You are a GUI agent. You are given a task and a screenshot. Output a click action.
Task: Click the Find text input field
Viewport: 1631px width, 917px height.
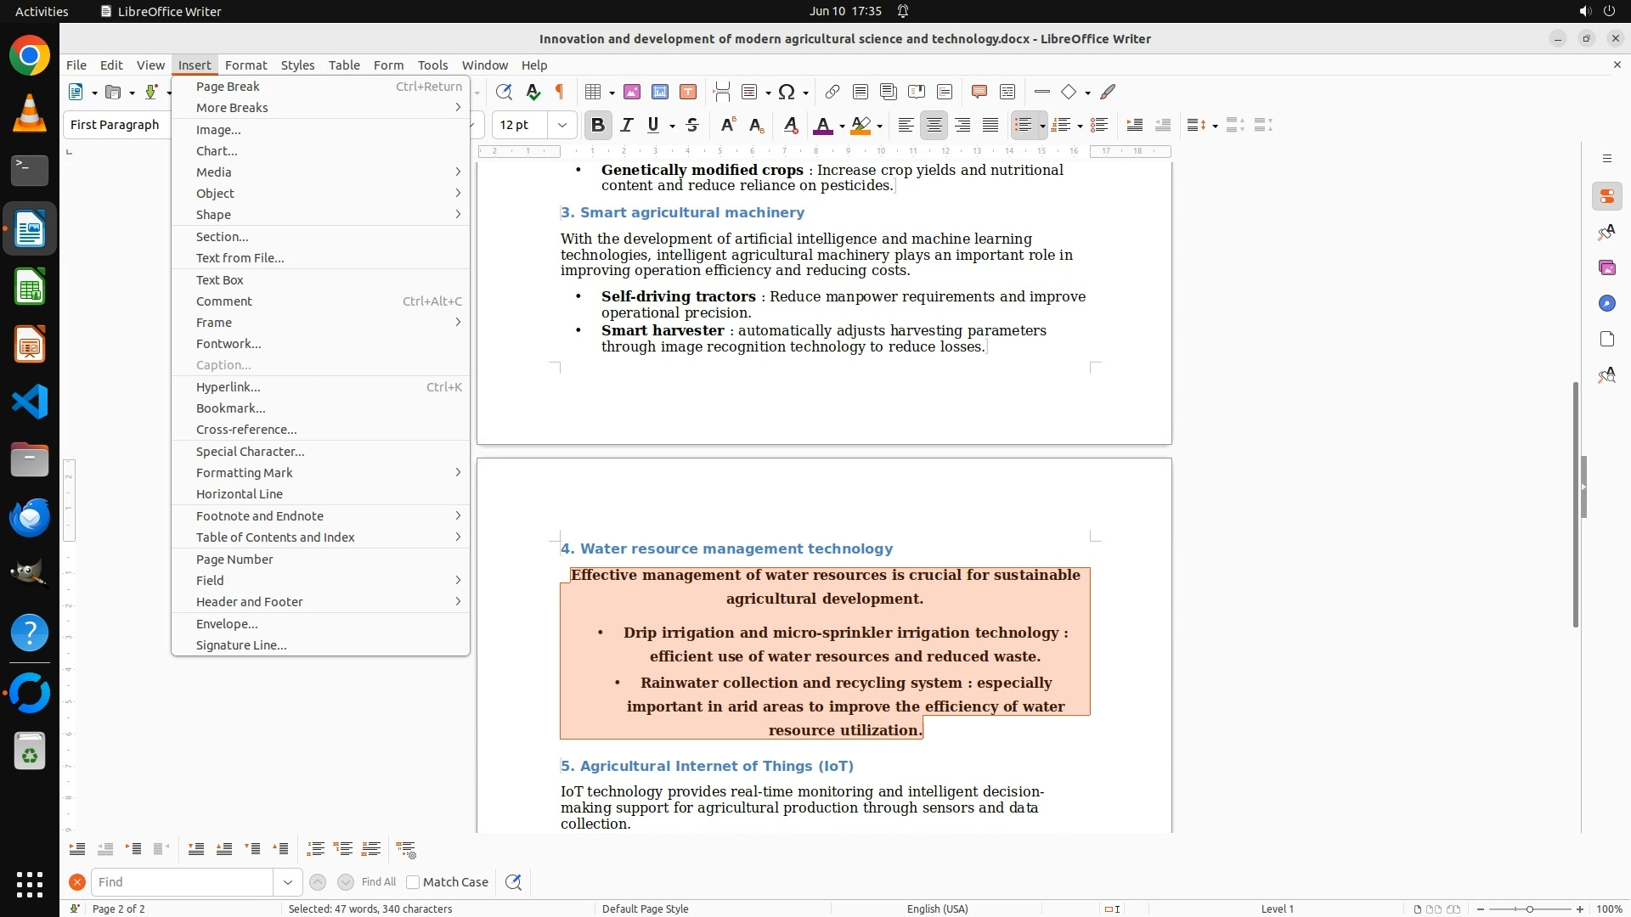[183, 882]
